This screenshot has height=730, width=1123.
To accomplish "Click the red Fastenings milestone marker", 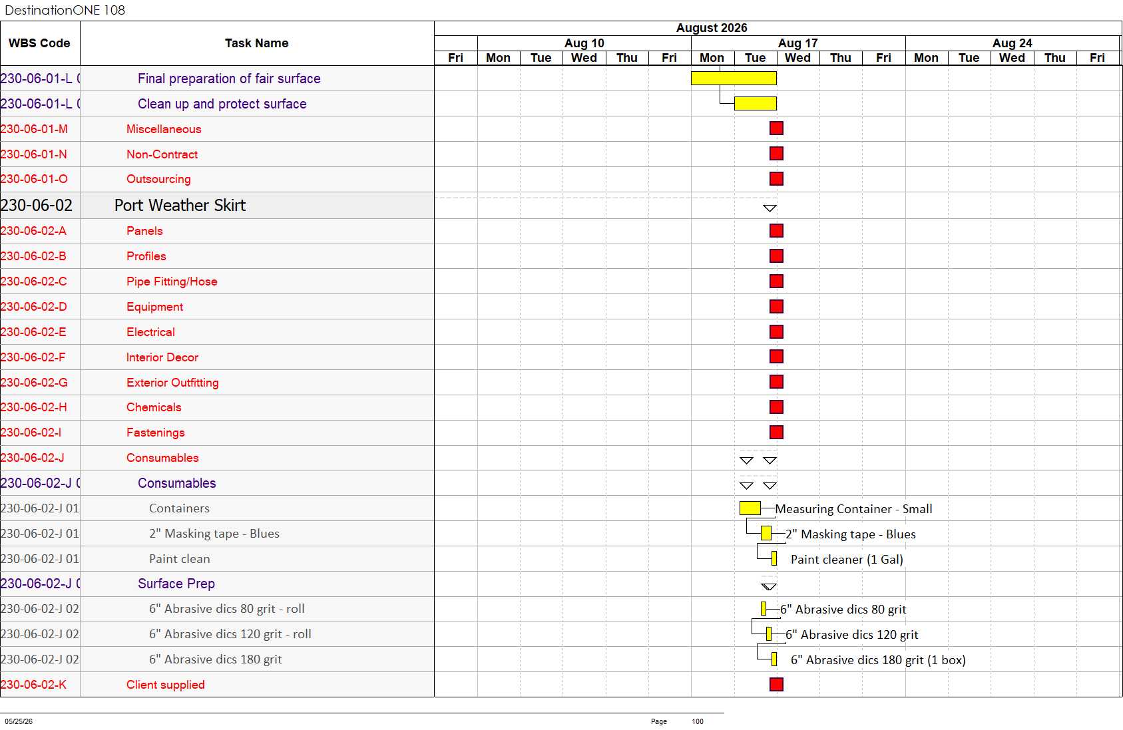I will pos(776,433).
